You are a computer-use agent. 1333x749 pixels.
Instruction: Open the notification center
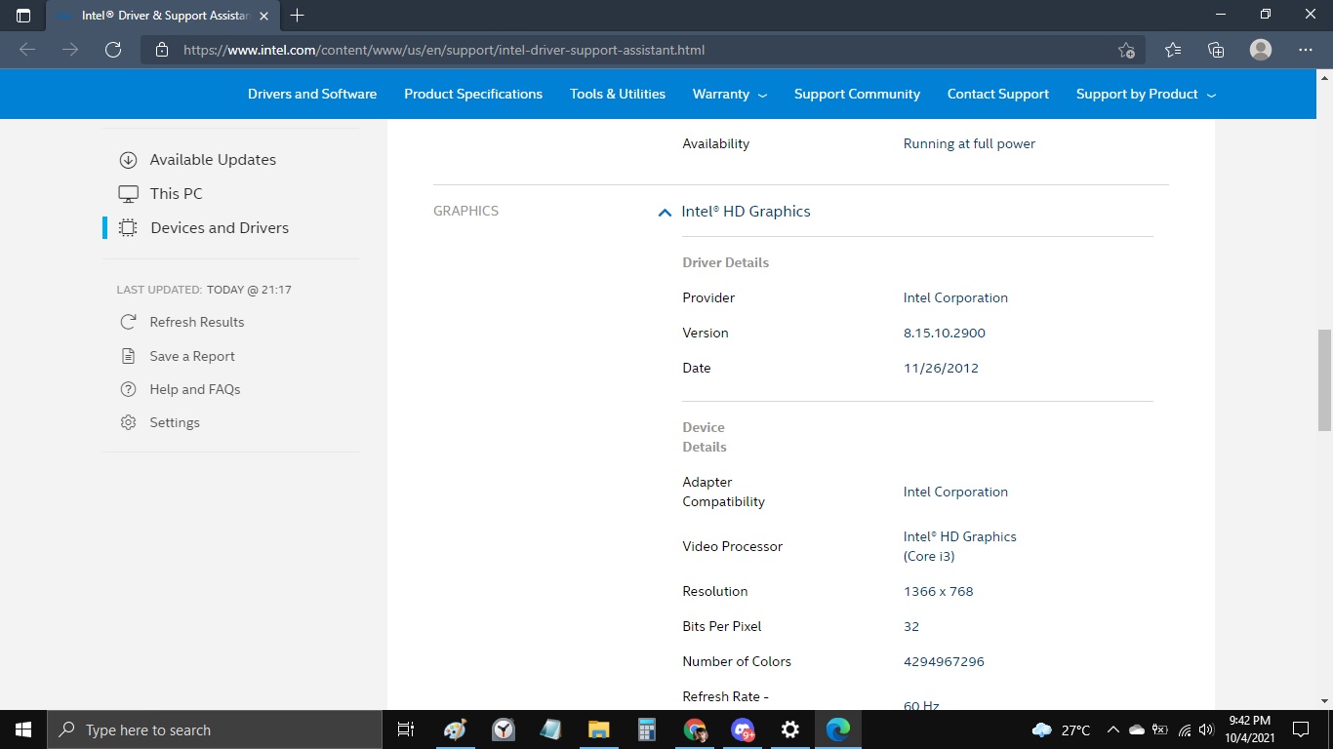click(1300, 729)
